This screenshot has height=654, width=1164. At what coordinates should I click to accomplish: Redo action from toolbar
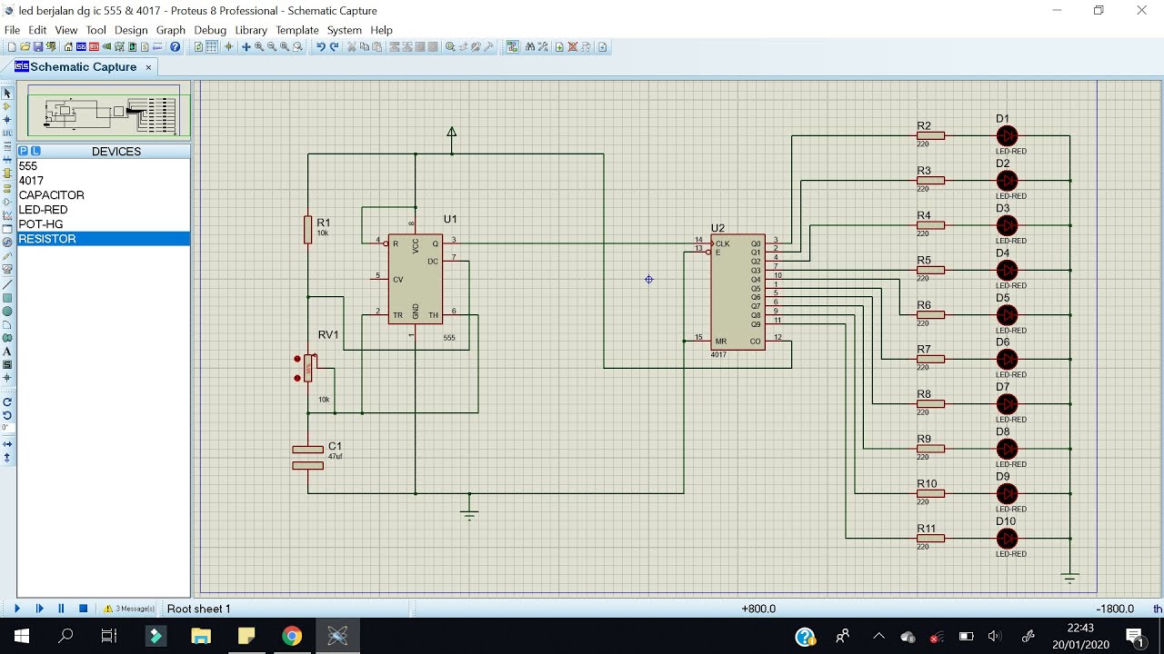pos(334,47)
